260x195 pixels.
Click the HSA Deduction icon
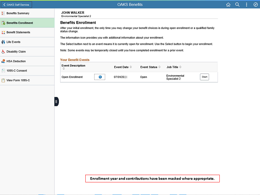(3, 61)
